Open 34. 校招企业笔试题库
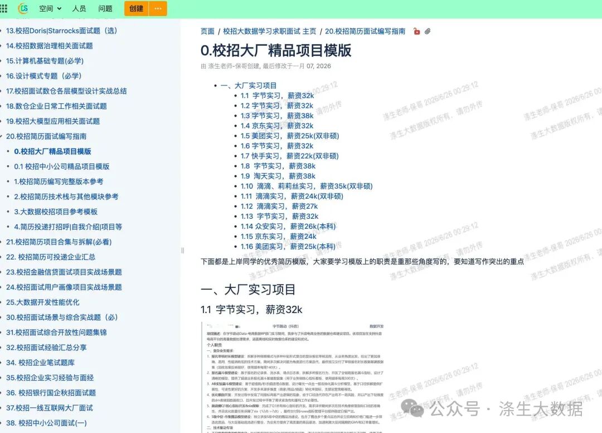The image size is (602, 433). 40,362
